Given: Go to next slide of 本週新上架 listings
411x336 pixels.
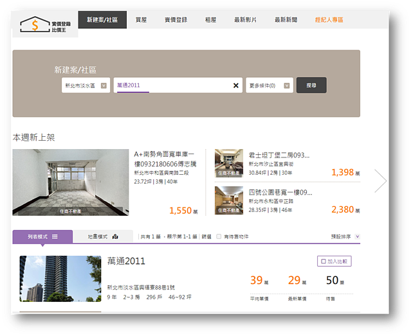Looking at the screenshot, I should point(380,181).
